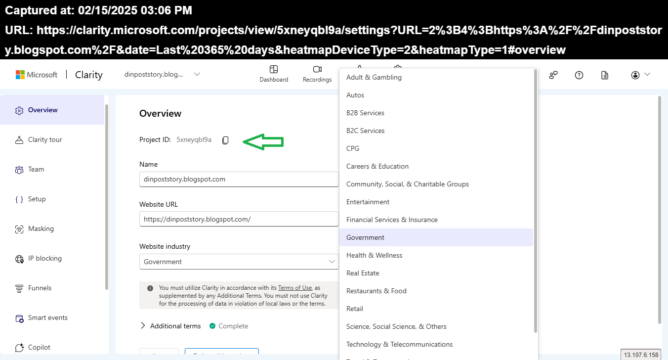
Task: Open the share feedback people icon
Action: click(x=553, y=75)
